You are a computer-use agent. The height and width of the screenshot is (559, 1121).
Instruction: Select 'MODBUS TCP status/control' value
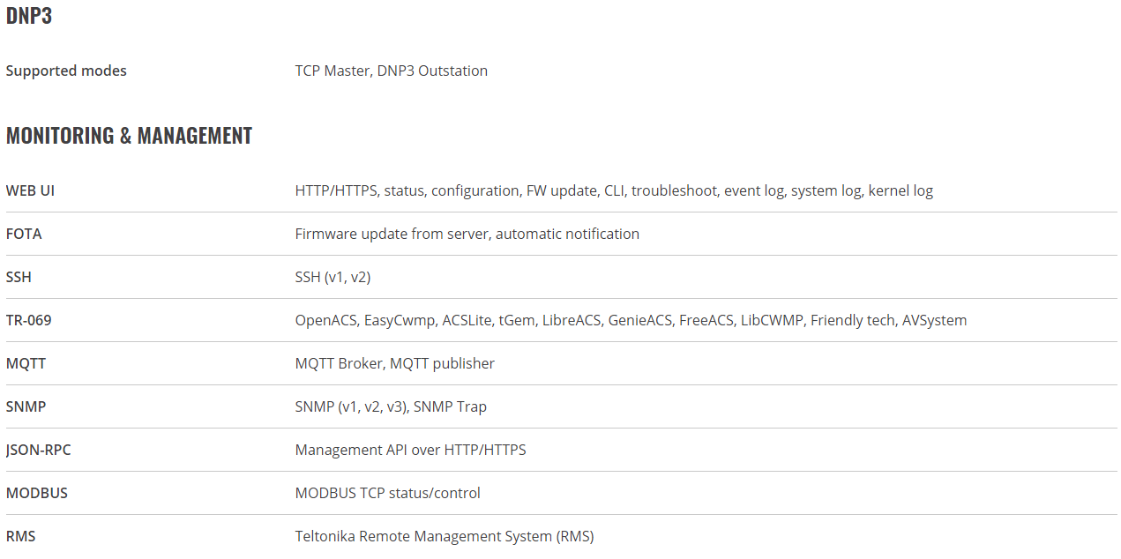(388, 493)
